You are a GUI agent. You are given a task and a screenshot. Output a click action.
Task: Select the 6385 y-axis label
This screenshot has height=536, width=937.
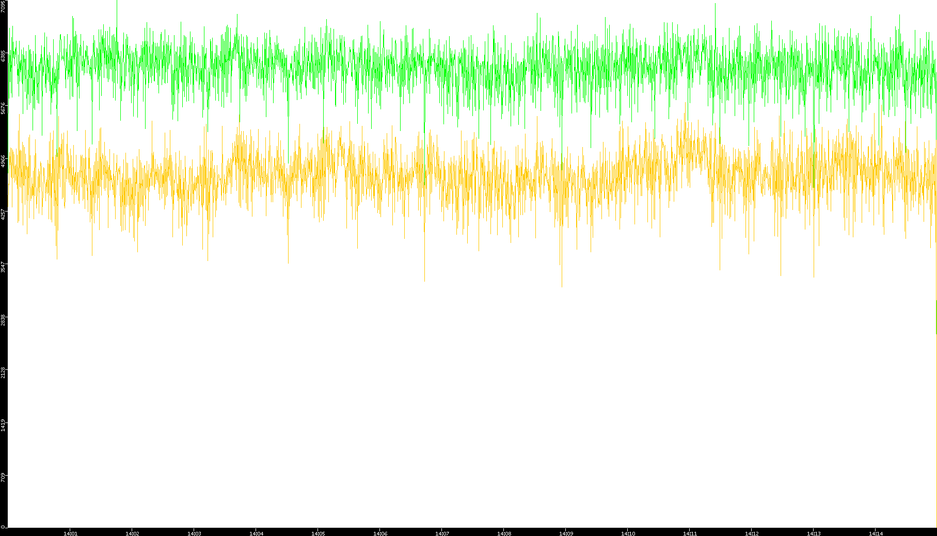pyautogui.click(x=4, y=56)
